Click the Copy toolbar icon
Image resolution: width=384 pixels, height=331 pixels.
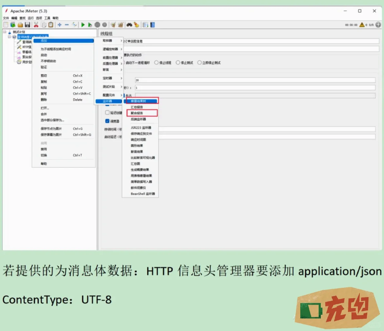[44, 25]
